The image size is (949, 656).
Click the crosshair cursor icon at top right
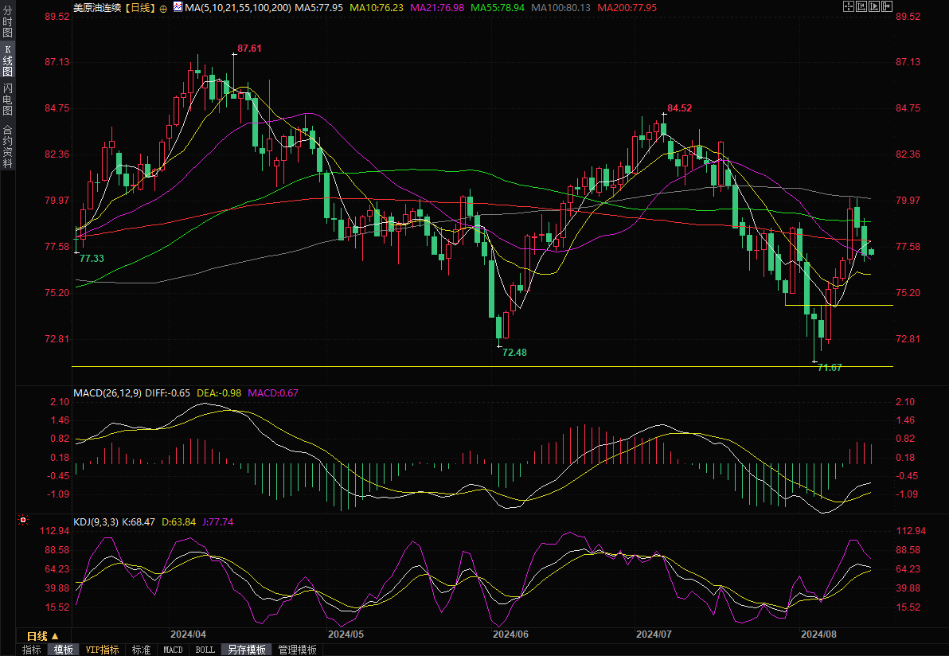point(847,7)
